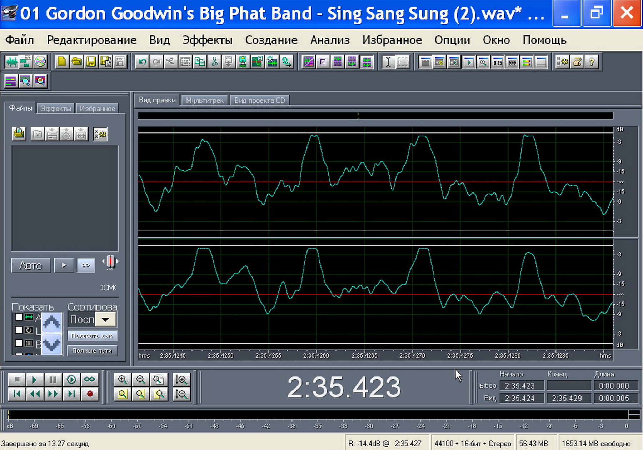This screenshot has width=643, height=450.
Task: Open Избранное menu
Action: (x=392, y=40)
